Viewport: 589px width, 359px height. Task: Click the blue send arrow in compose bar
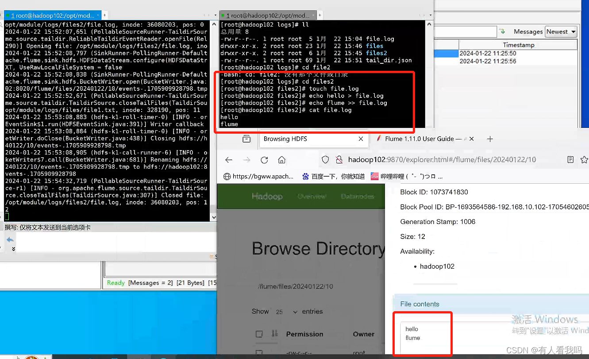click(10, 239)
